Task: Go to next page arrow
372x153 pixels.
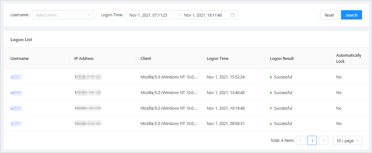Action: (323, 141)
